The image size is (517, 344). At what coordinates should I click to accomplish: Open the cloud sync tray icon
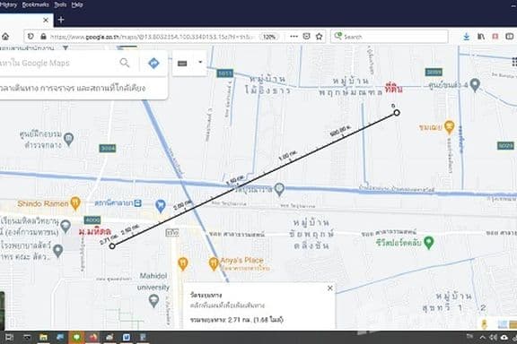click(504, 338)
